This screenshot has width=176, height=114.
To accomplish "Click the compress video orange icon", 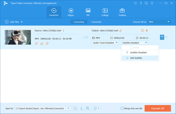I will pyautogui.click(x=147, y=30).
